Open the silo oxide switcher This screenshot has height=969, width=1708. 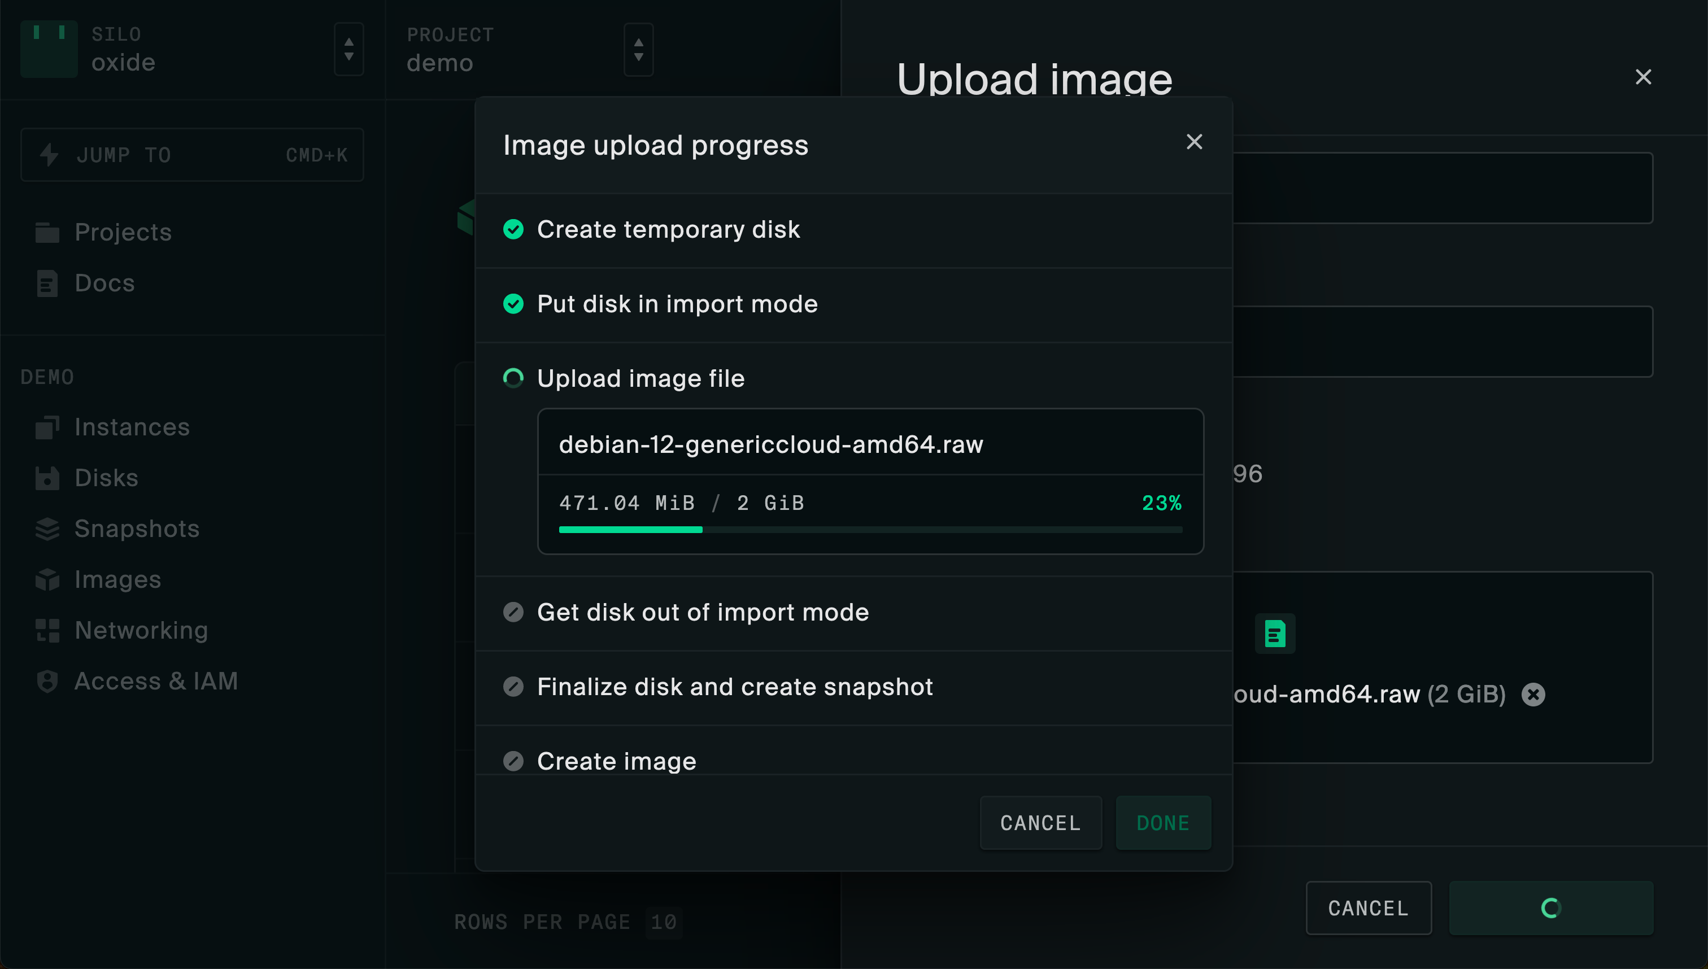pos(349,49)
